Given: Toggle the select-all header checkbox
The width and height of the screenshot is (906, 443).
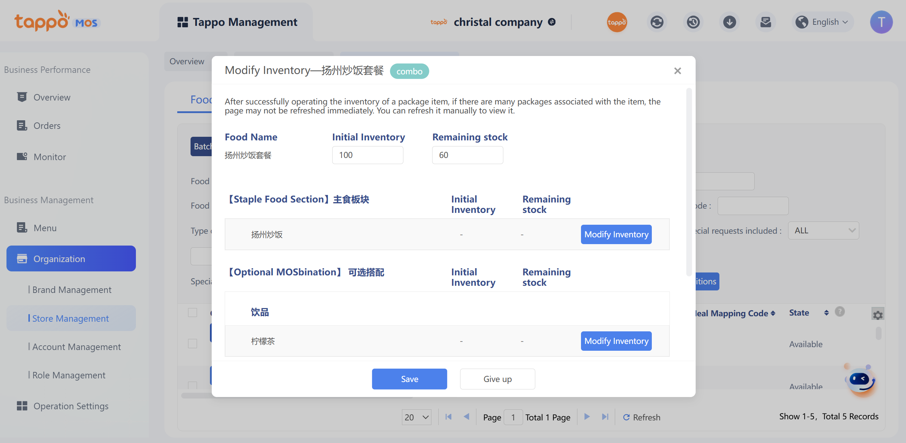Looking at the screenshot, I should [x=193, y=312].
